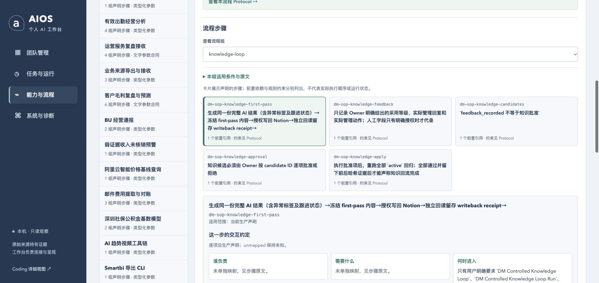Click the 个人 AI 工作台 subtitle
Screen dimensions: 599x283
tap(46, 29)
